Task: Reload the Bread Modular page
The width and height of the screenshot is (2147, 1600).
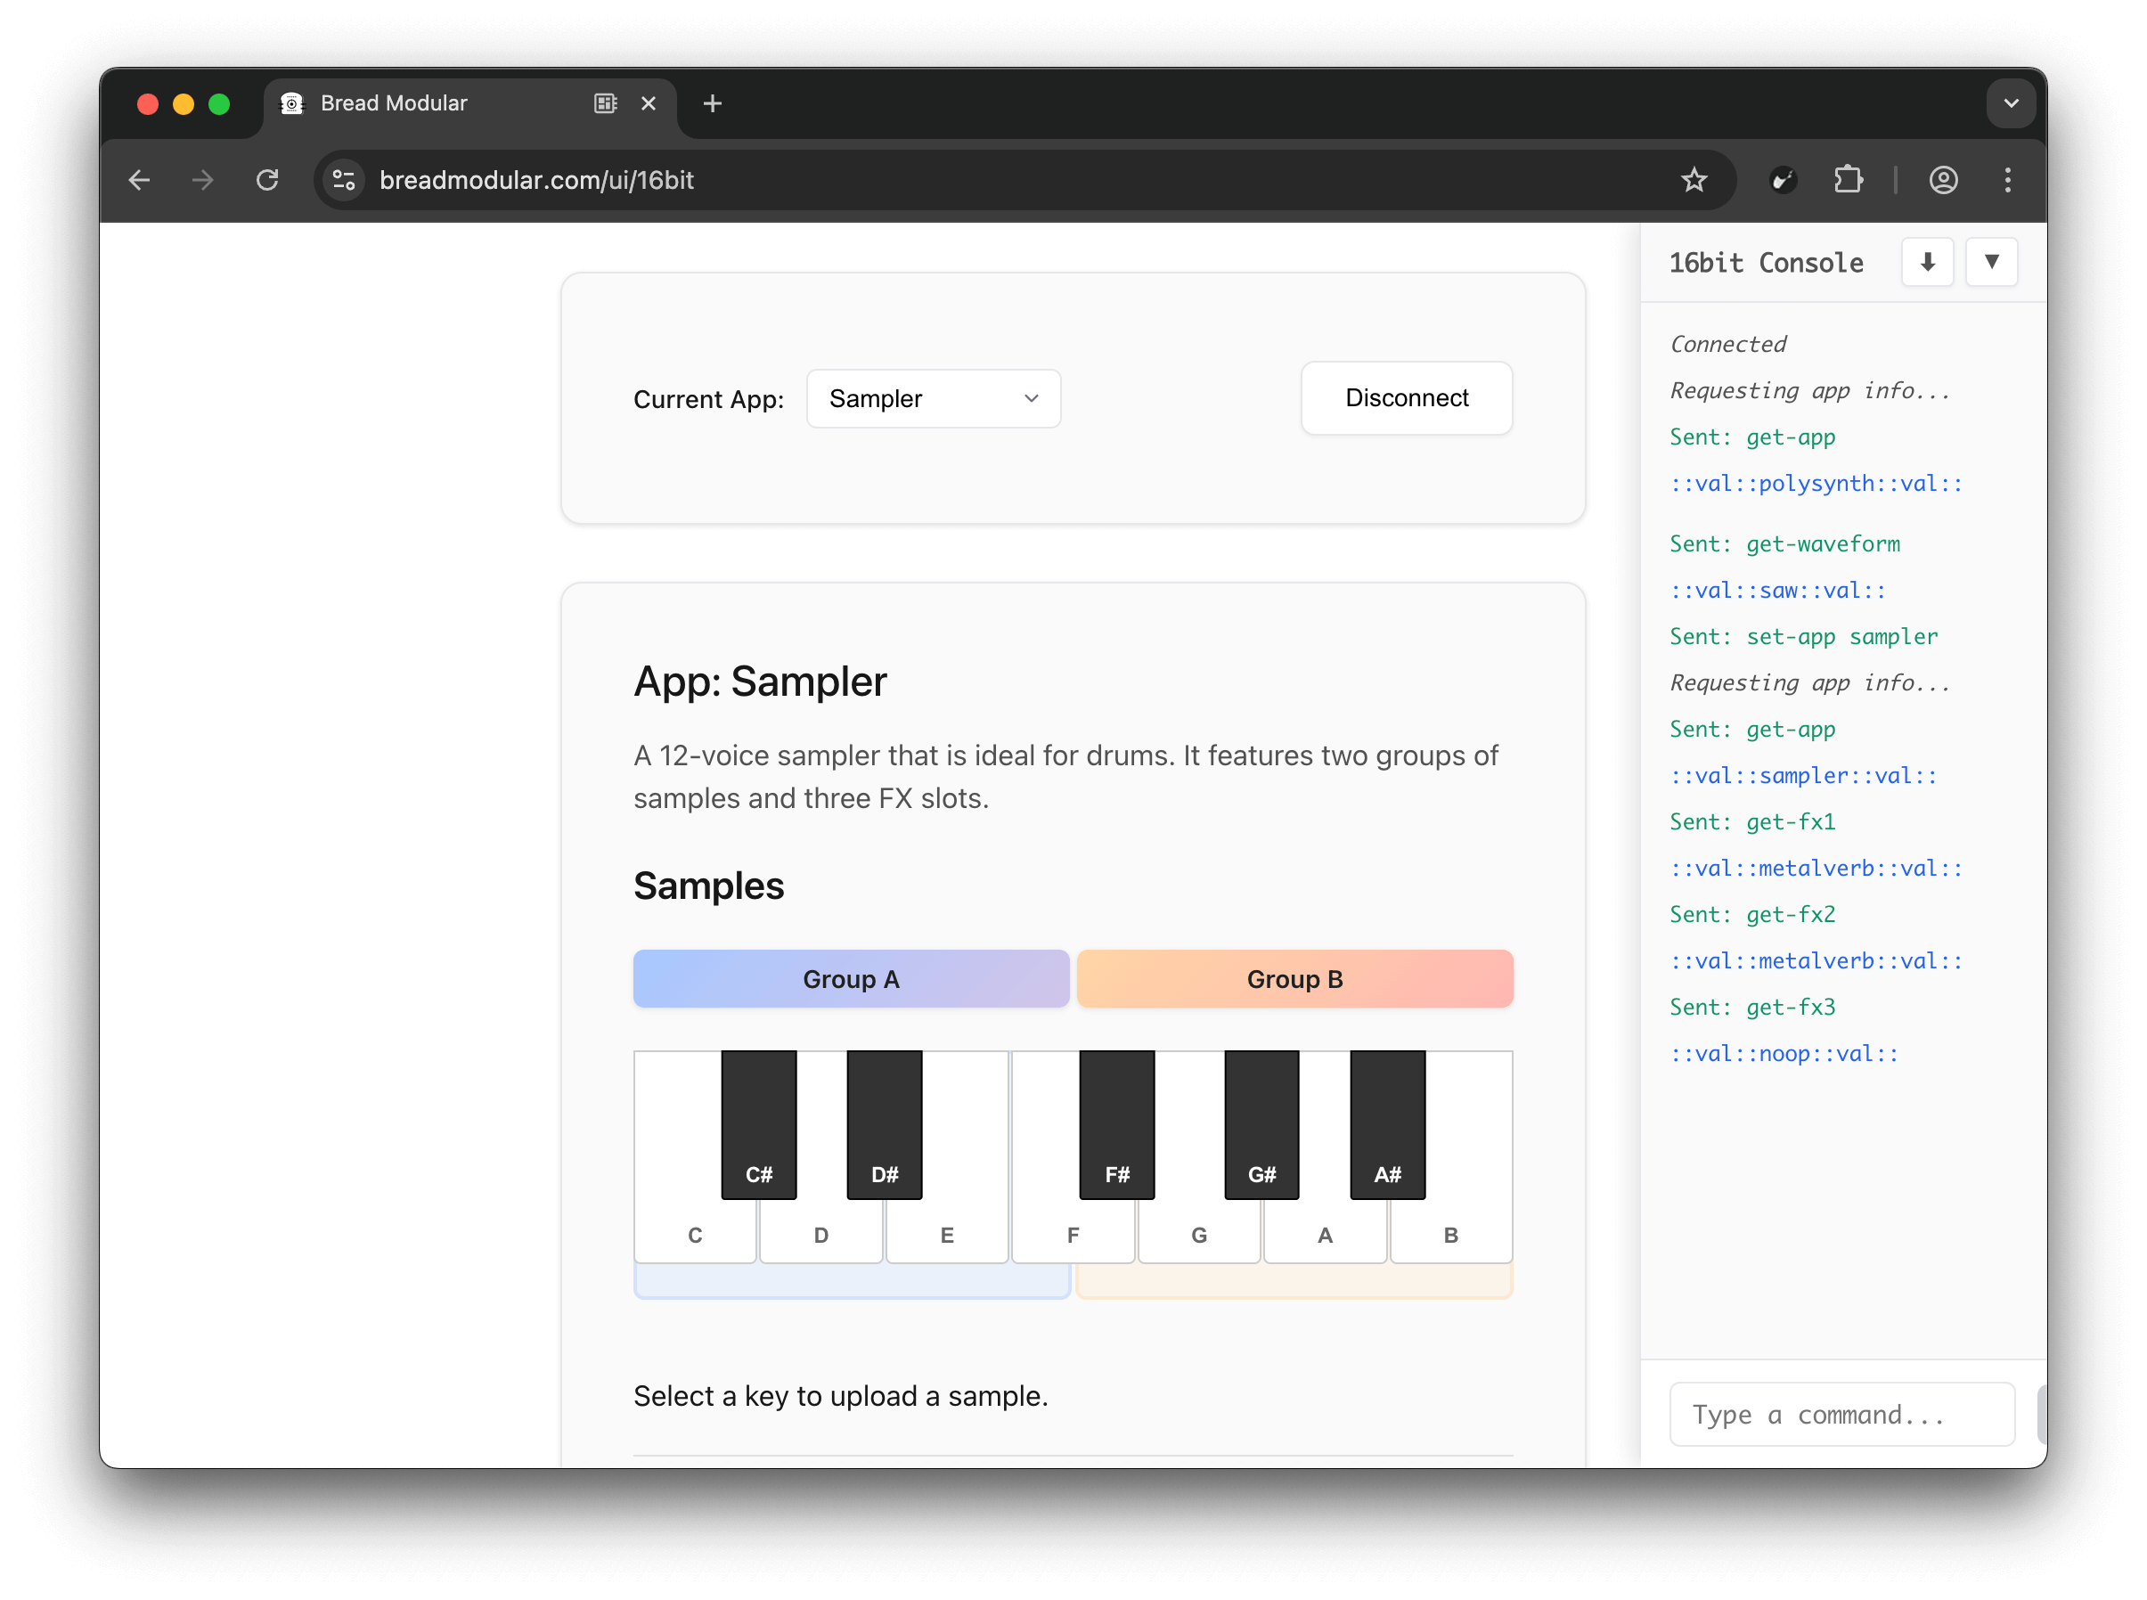Action: tap(267, 180)
